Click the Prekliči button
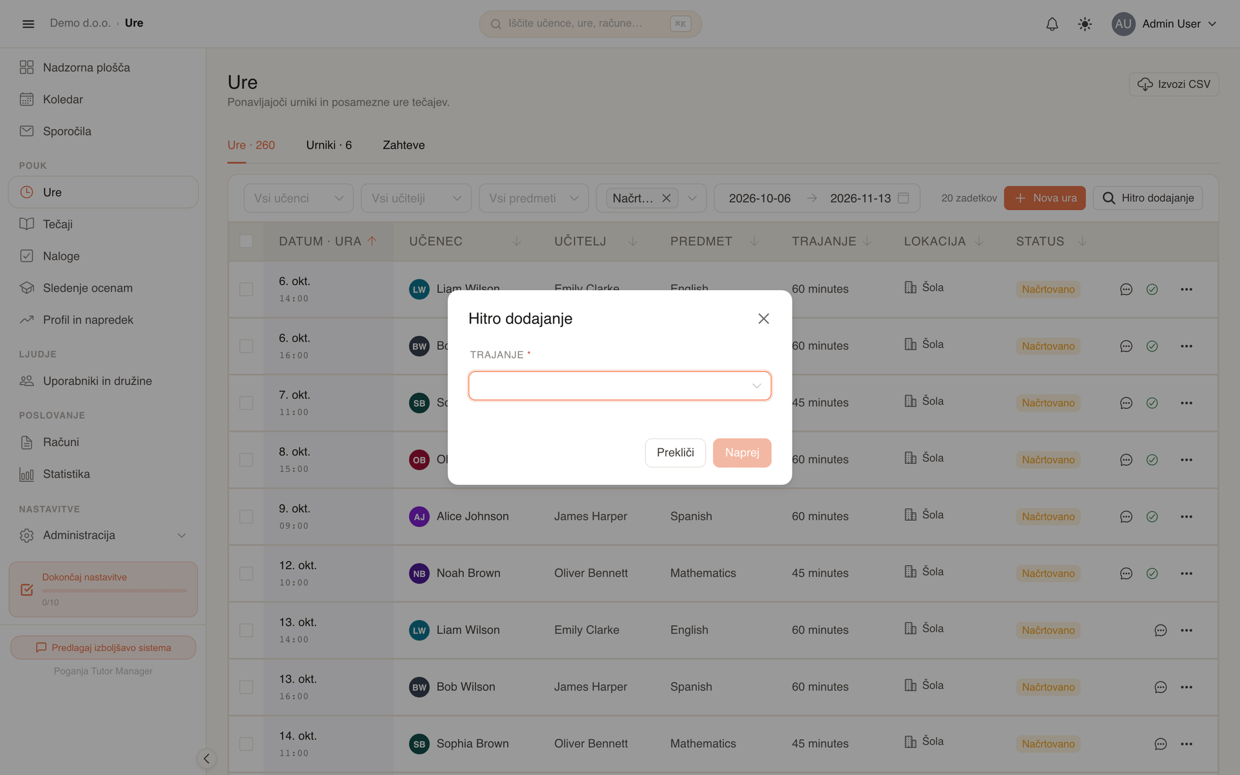The image size is (1240, 775). pyautogui.click(x=675, y=453)
